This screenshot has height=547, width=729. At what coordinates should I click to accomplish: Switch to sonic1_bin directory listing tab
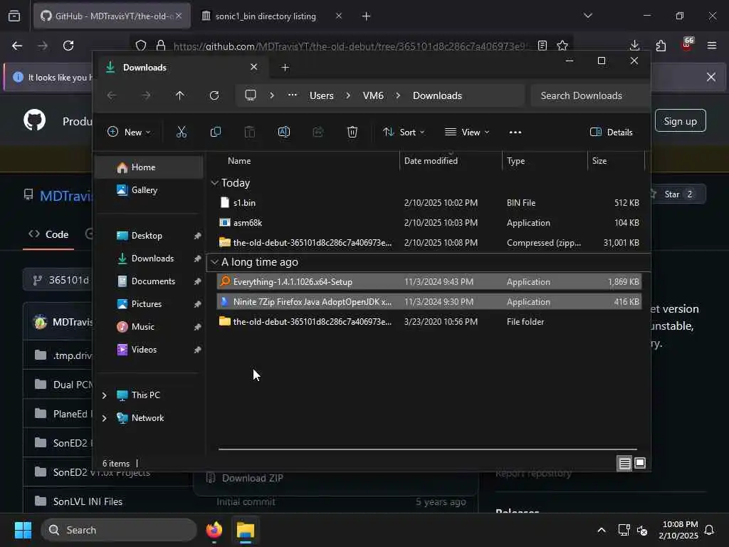click(272, 16)
